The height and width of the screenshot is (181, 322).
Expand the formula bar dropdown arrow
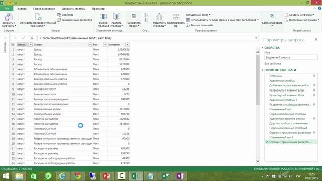256,38
